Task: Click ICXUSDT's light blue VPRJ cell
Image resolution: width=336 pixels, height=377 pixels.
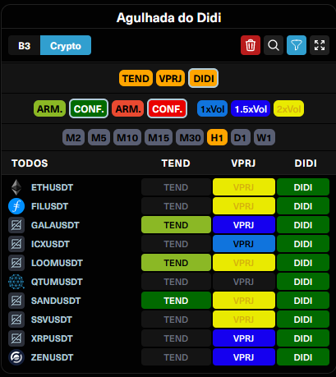Action: [244, 244]
